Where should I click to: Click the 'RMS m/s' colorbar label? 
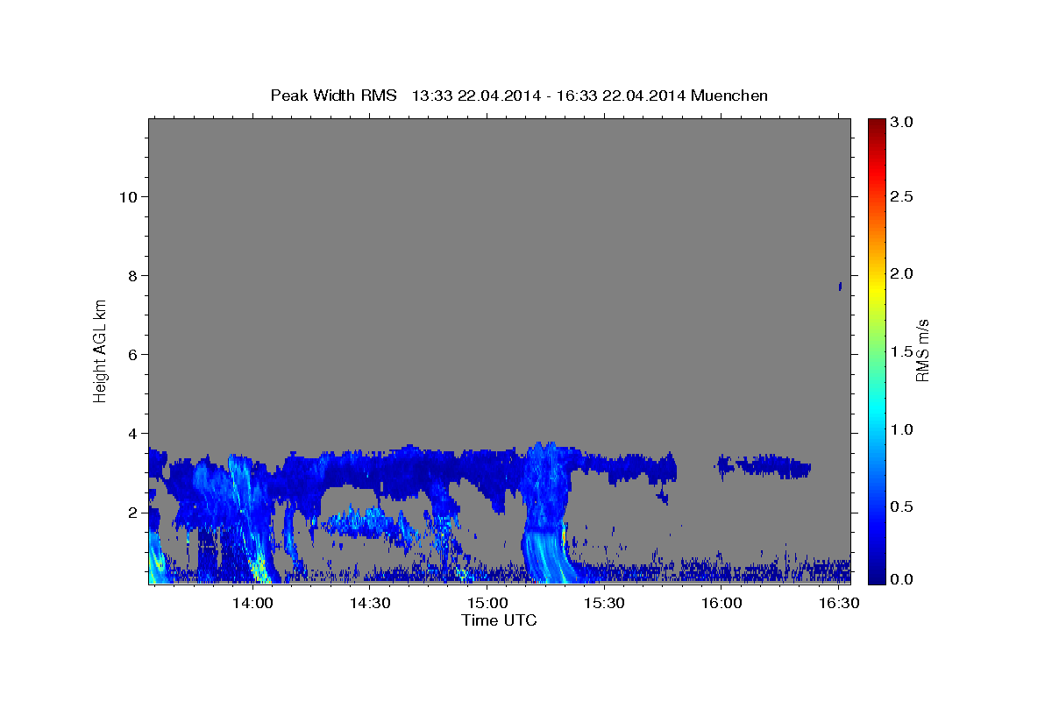coord(922,350)
